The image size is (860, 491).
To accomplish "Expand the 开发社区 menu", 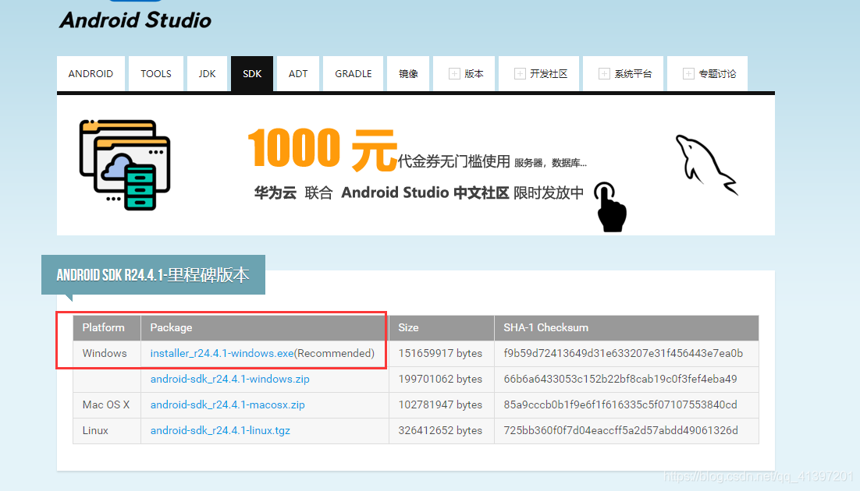I will [x=540, y=73].
